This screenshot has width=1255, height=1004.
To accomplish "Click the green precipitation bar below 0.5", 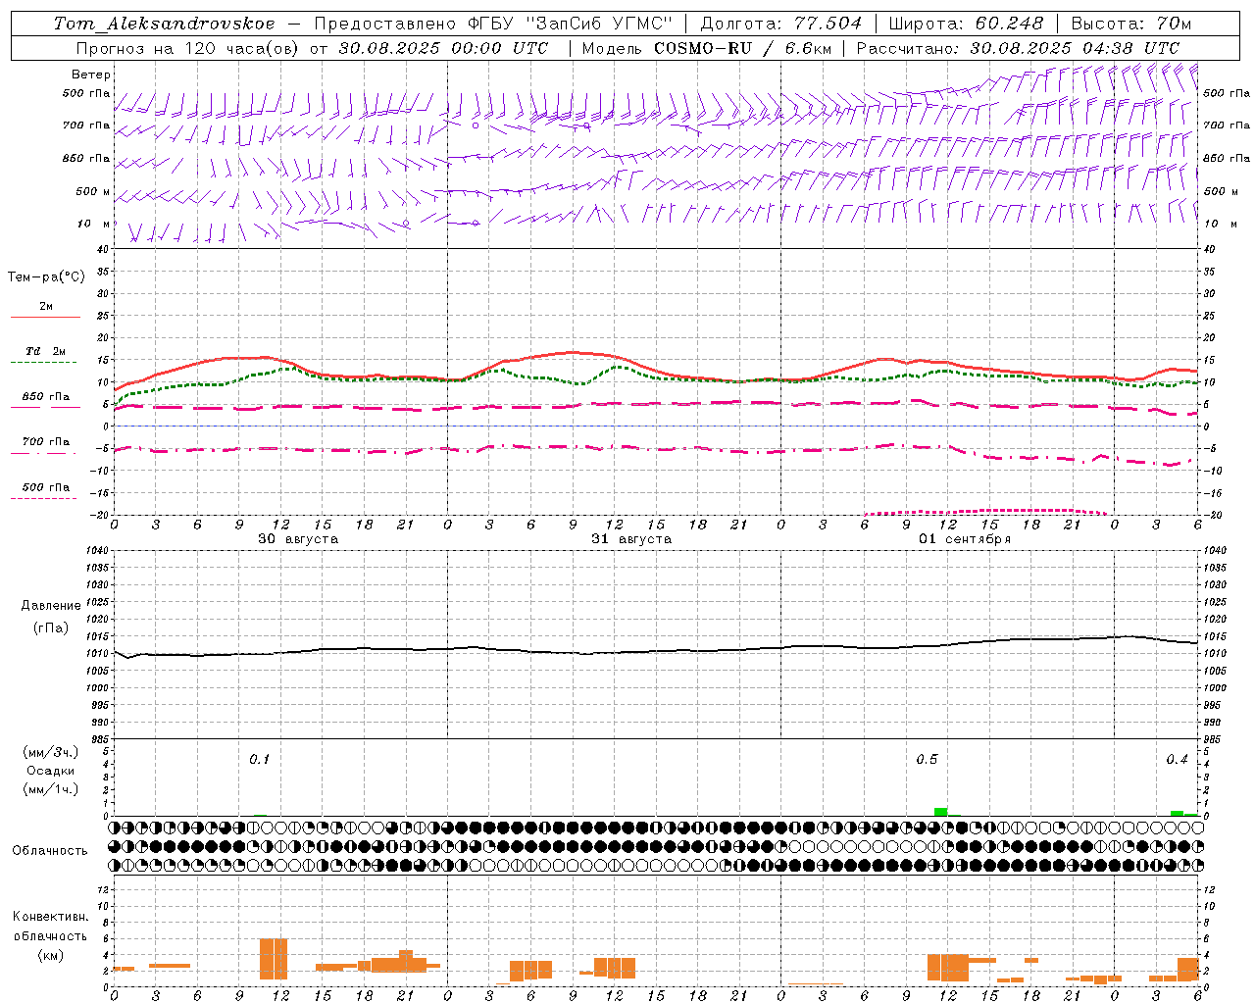I will (x=941, y=812).
